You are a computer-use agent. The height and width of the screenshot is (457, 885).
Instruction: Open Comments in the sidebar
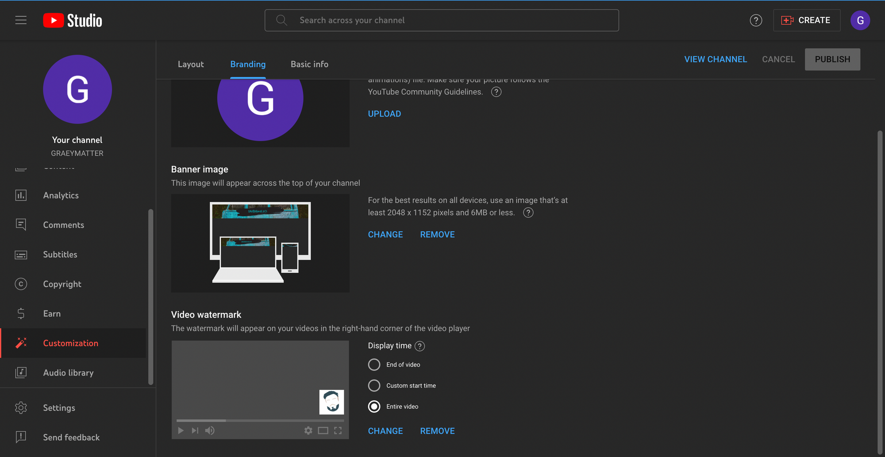point(63,225)
